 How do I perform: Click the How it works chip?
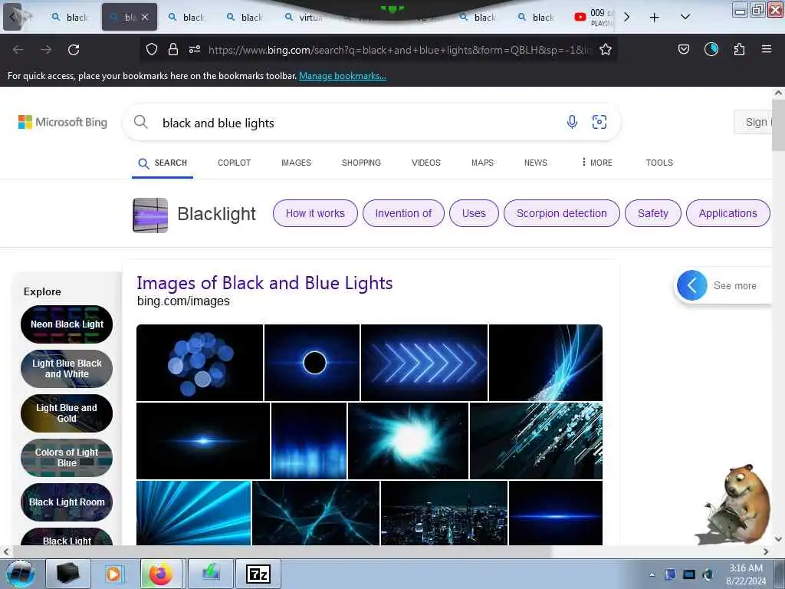315,213
